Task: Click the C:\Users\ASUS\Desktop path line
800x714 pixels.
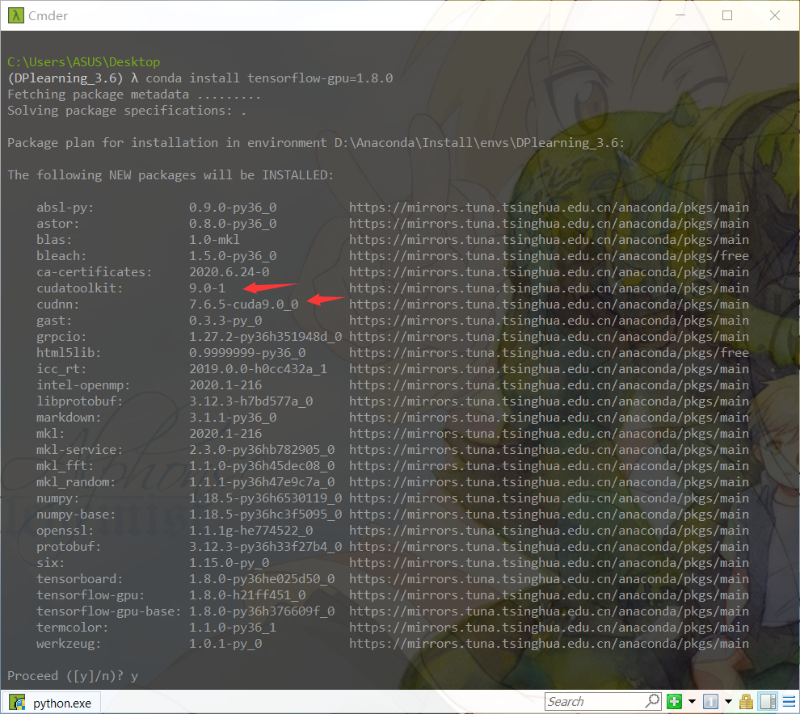Action: pos(84,61)
